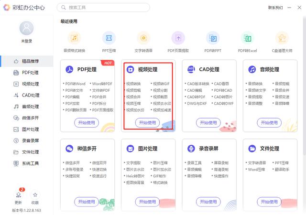Click the 录音录屏 card microphone icon
Image resolution: width=306 pixels, height=215 pixels.
tap(191, 149)
